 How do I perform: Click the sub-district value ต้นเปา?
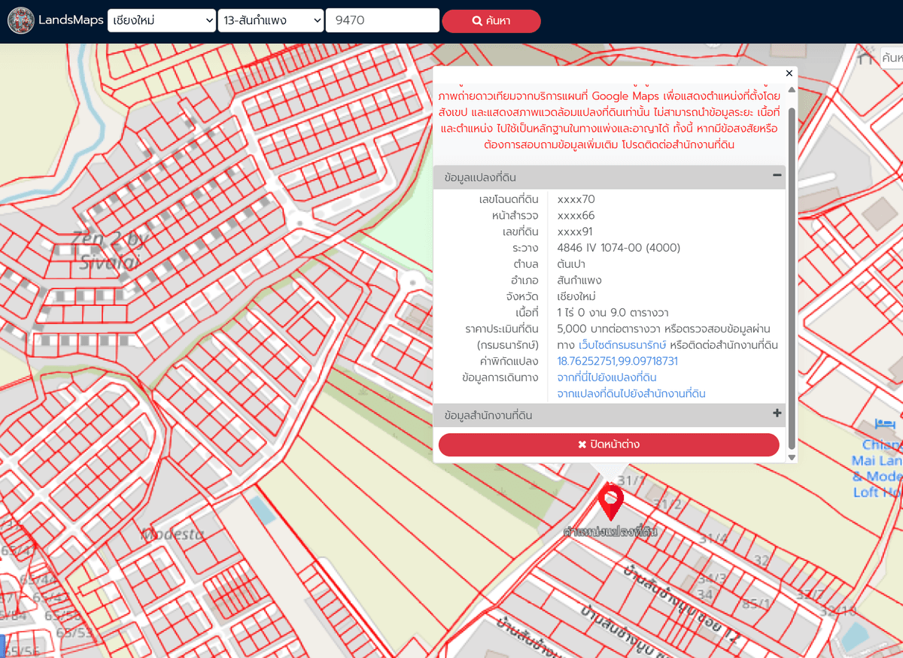571,264
